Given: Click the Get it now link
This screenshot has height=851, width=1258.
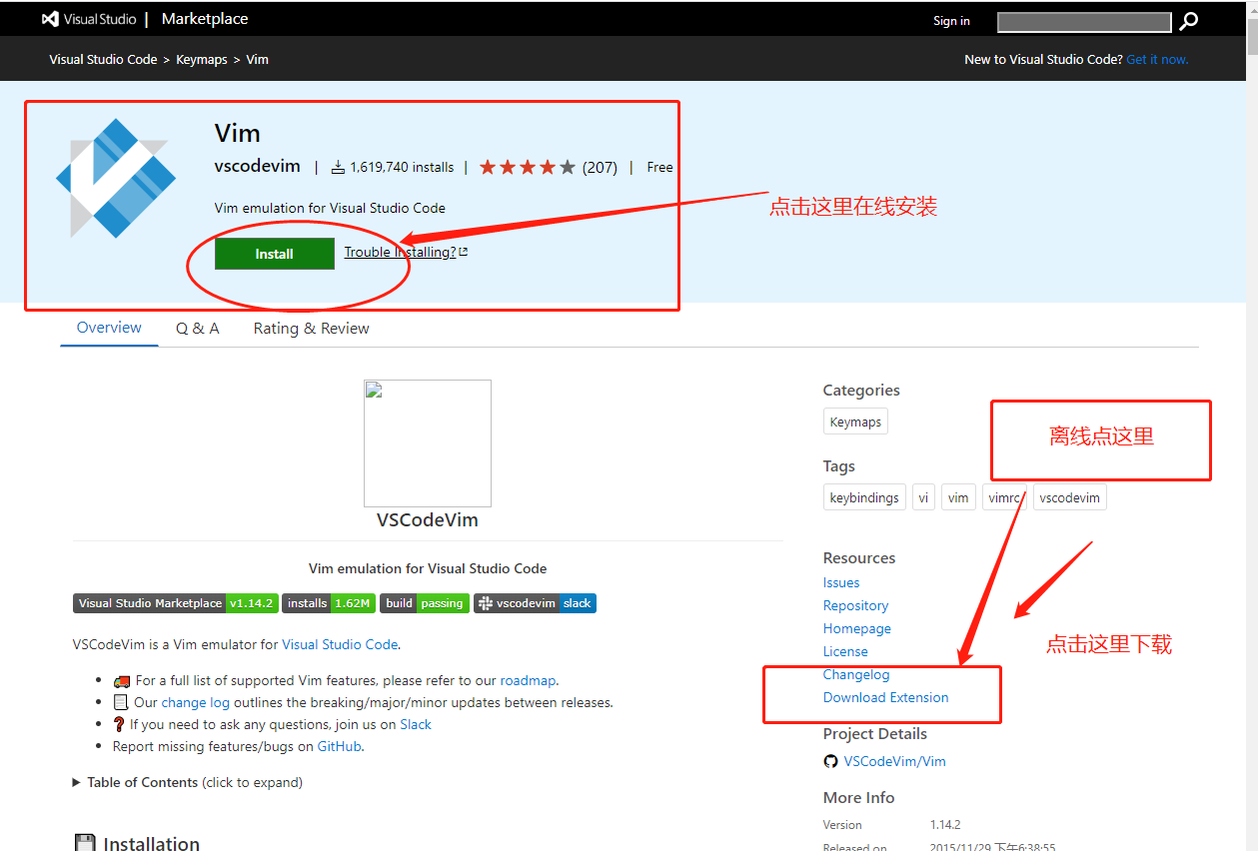Looking at the screenshot, I should tap(1157, 59).
